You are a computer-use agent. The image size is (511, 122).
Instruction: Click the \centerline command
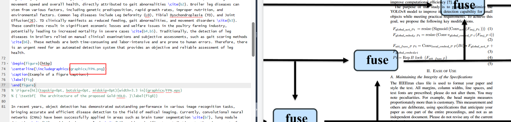(23, 69)
